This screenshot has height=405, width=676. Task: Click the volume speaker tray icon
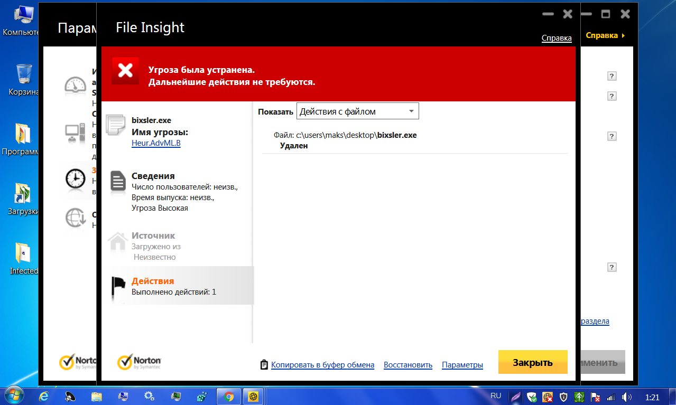pos(627,397)
